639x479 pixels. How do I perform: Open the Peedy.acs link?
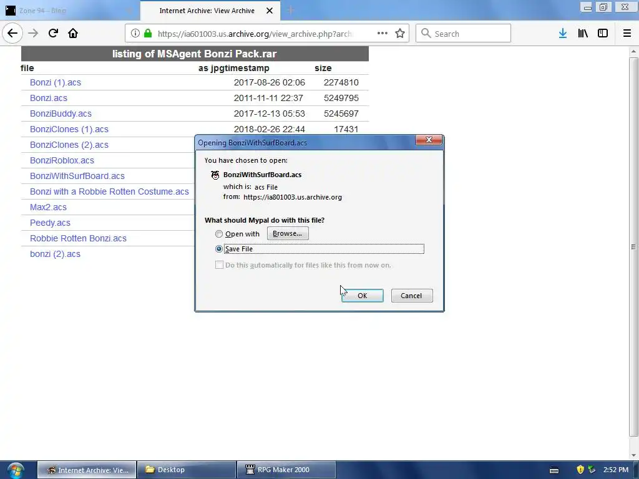tap(50, 223)
